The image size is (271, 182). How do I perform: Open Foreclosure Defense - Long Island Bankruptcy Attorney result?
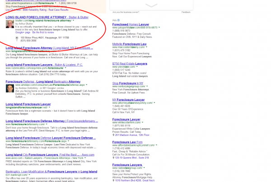[x=43, y=82]
